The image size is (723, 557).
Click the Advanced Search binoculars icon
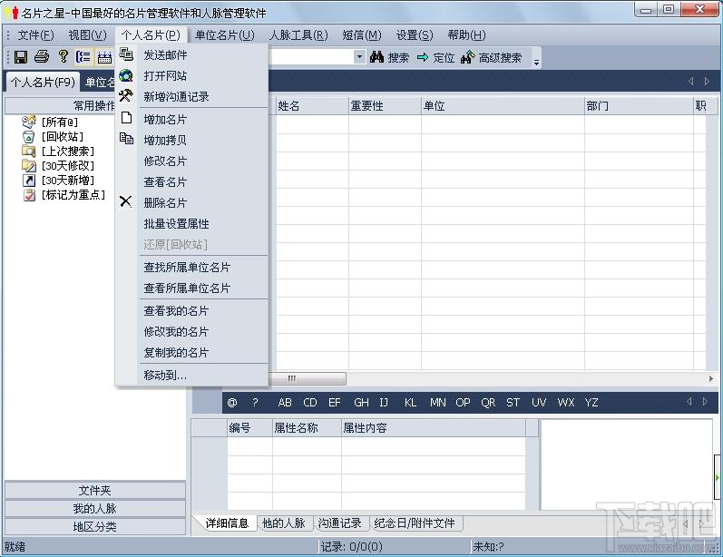click(467, 57)
